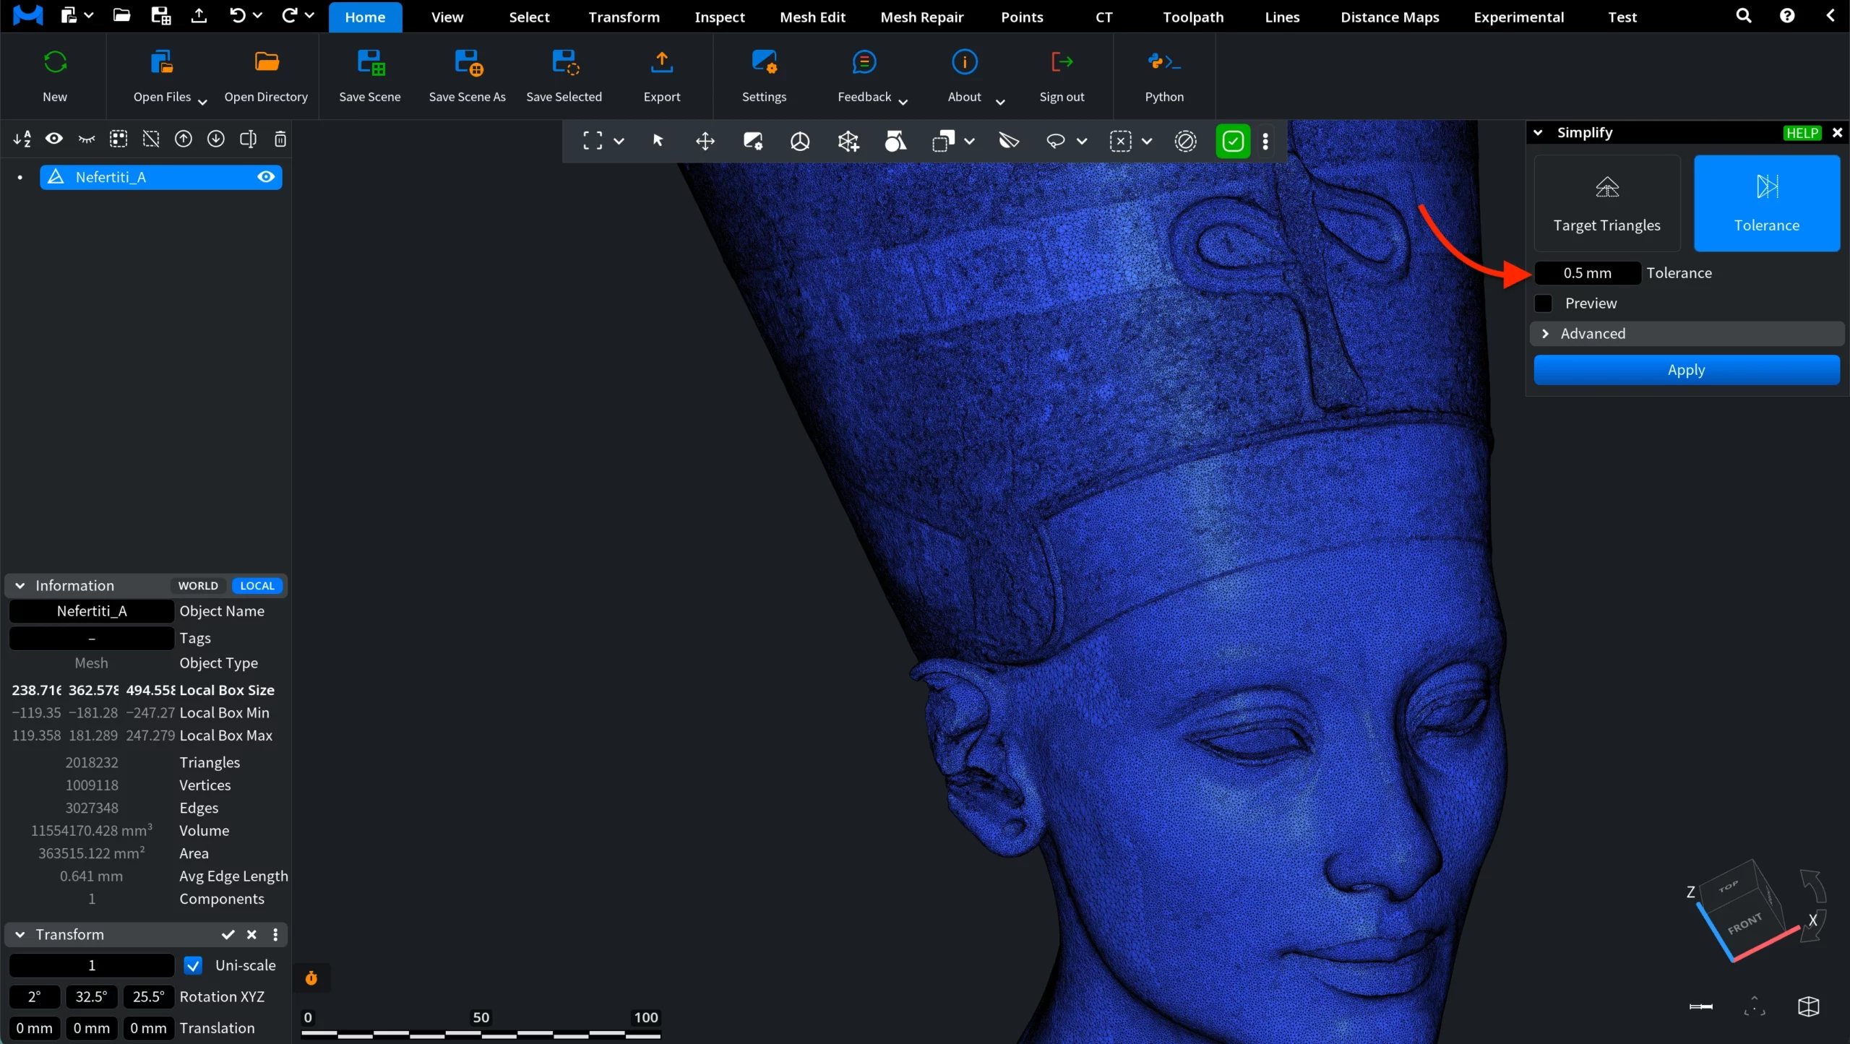Open the View tab

[x=447, y=17]
